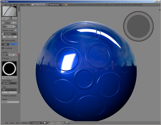
Task: Adjust the Strength slider
Action: tap(8, 27)
